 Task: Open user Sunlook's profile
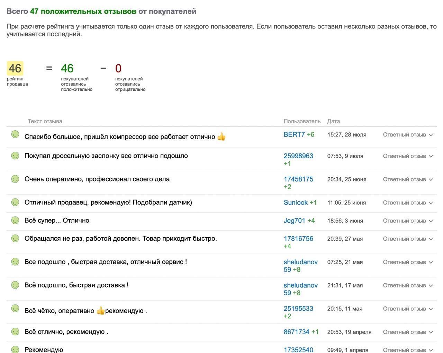pyautogui.click(x=296, y=202)
